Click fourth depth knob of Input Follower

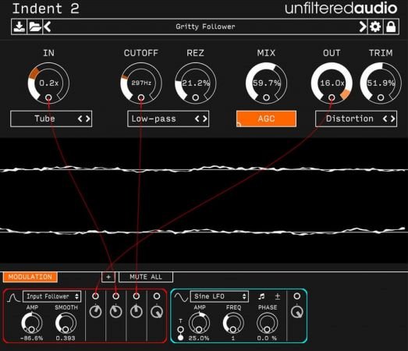157,312
